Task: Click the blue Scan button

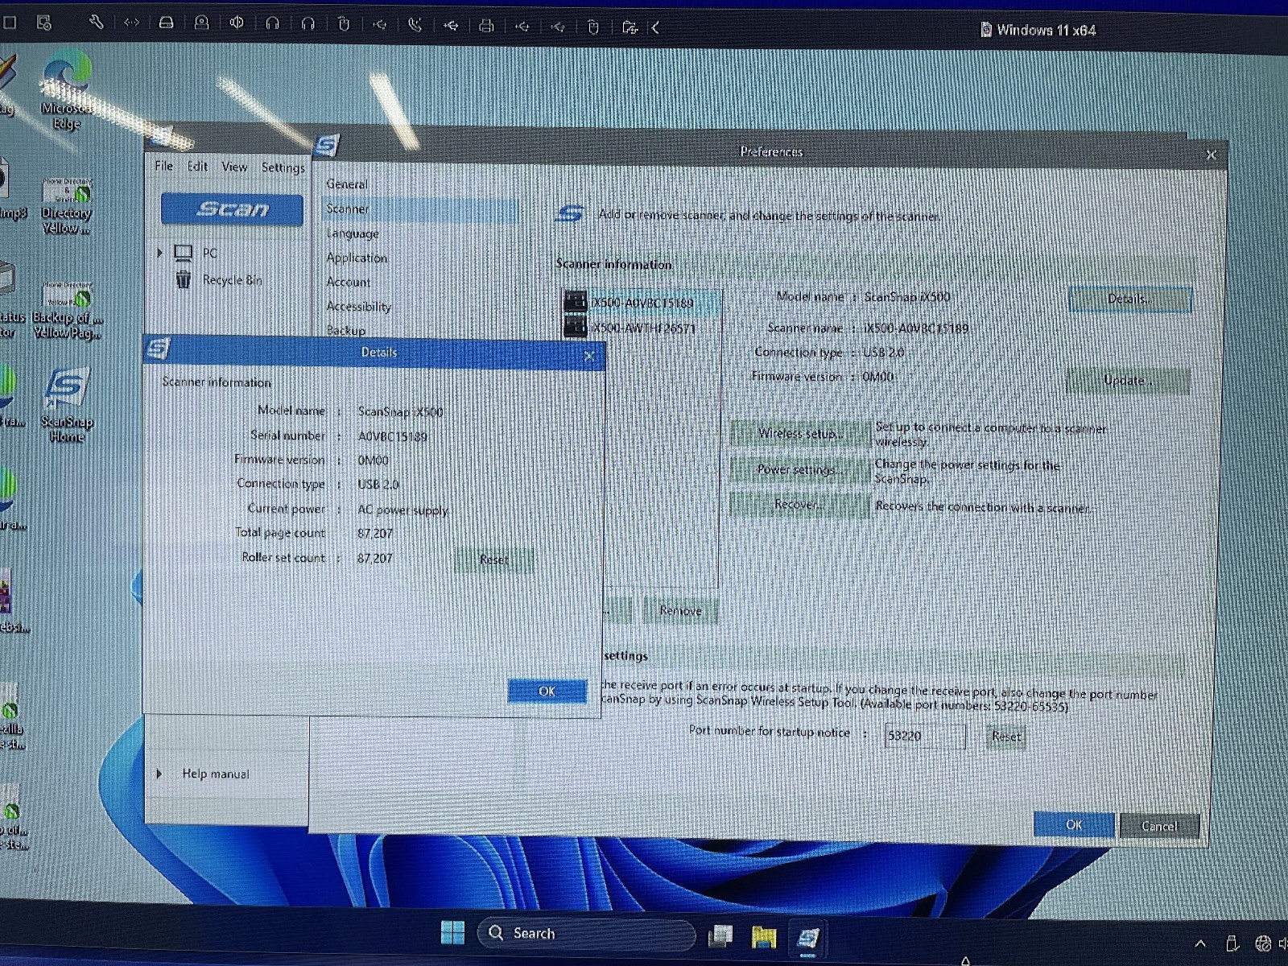Action: 232,209
